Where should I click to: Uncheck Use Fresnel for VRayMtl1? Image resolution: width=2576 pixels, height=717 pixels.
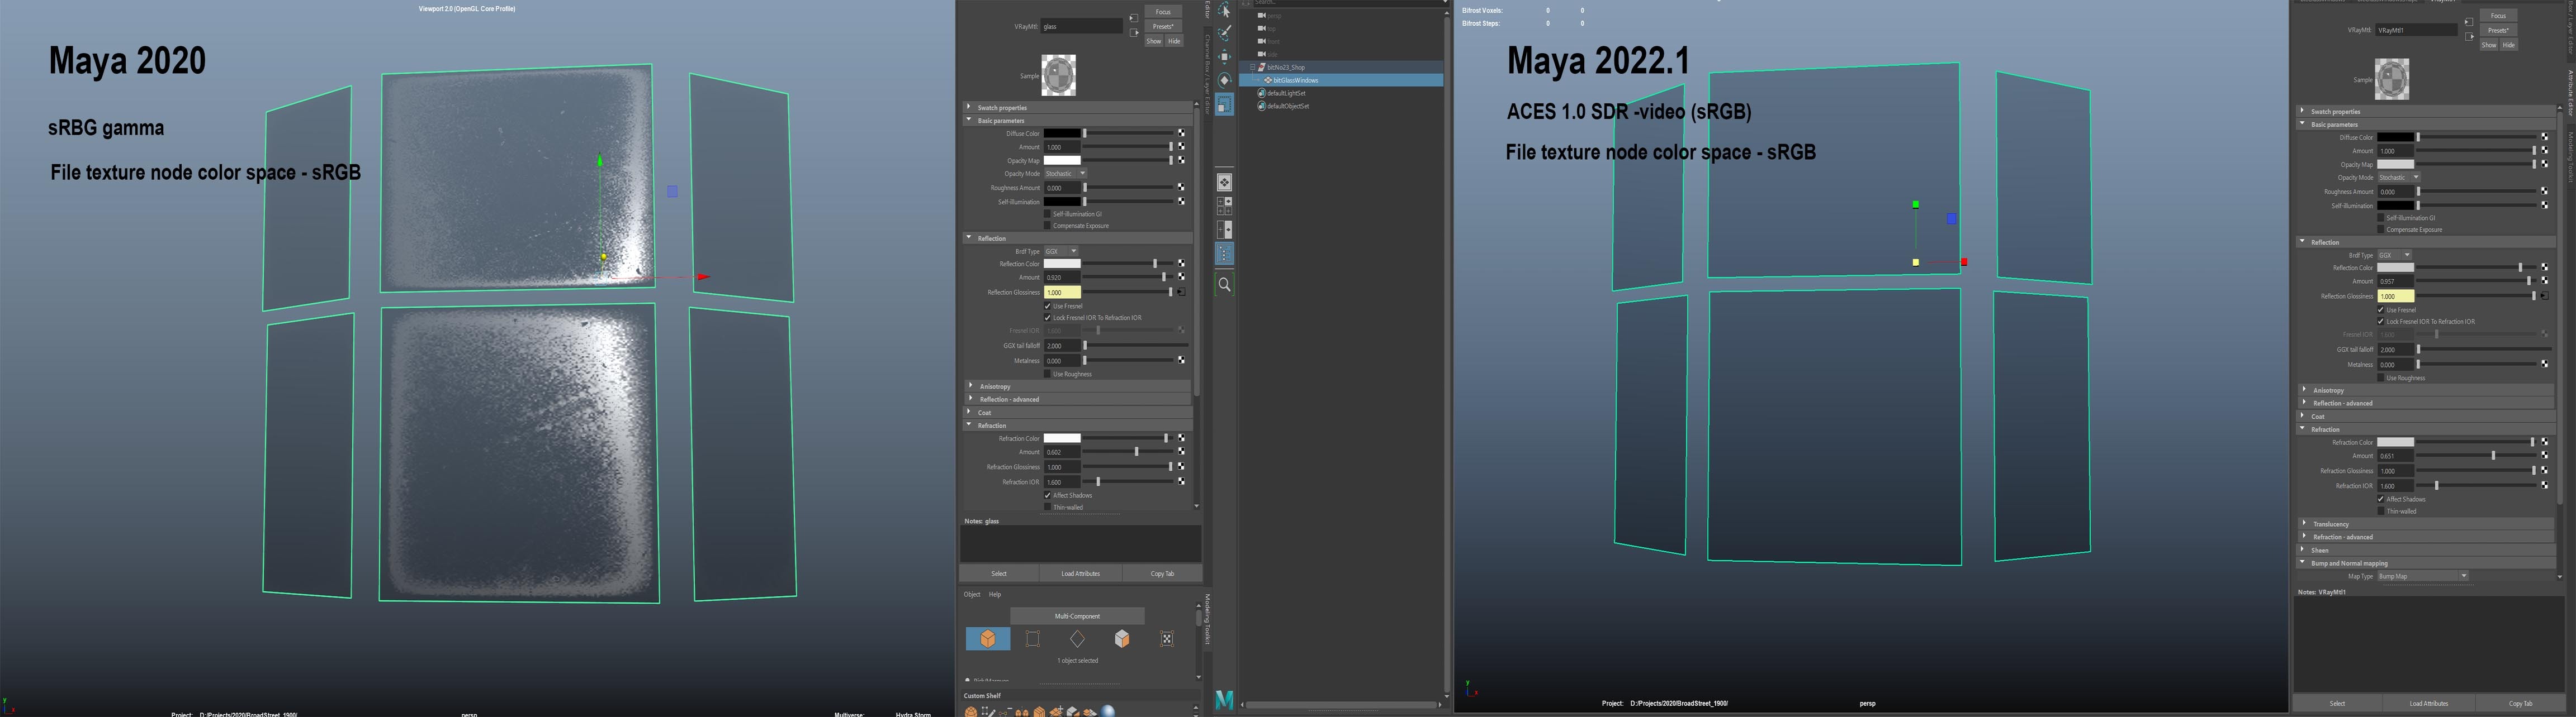2381,309
